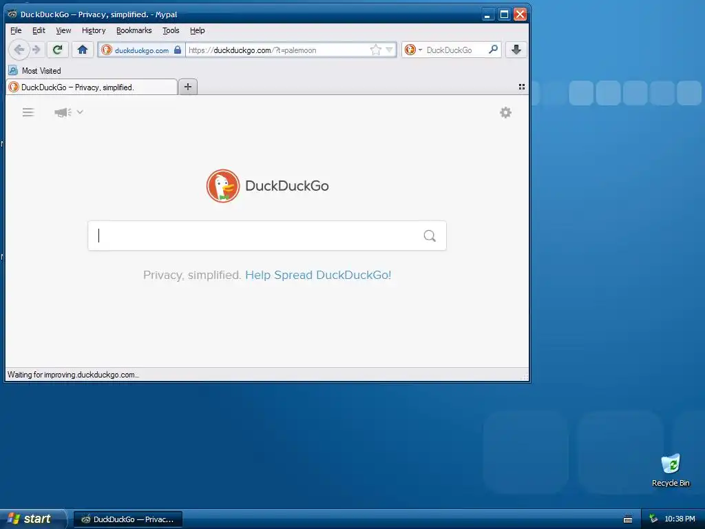The width and height of the screenshot is (705, 529).
Task: Click the Most Visited bookmarks icon
Action: coord(13,71)
